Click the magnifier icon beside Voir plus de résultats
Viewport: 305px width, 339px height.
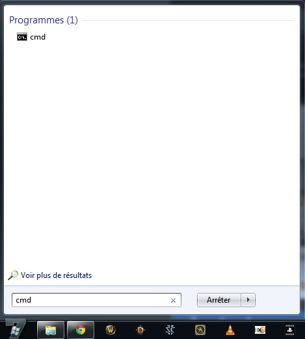13,275
